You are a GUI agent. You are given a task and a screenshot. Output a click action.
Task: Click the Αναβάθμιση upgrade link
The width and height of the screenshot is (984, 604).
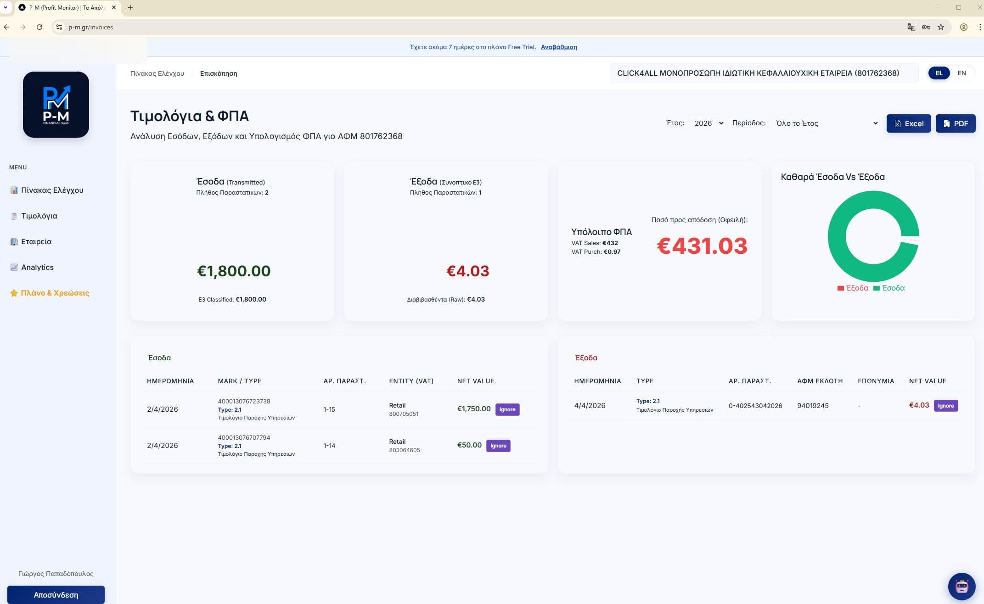559,47
